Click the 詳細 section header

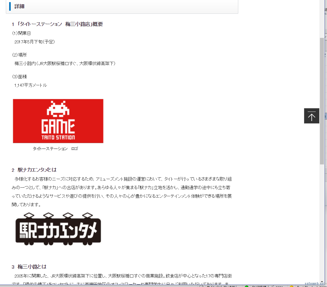click(x=122, y=6)
